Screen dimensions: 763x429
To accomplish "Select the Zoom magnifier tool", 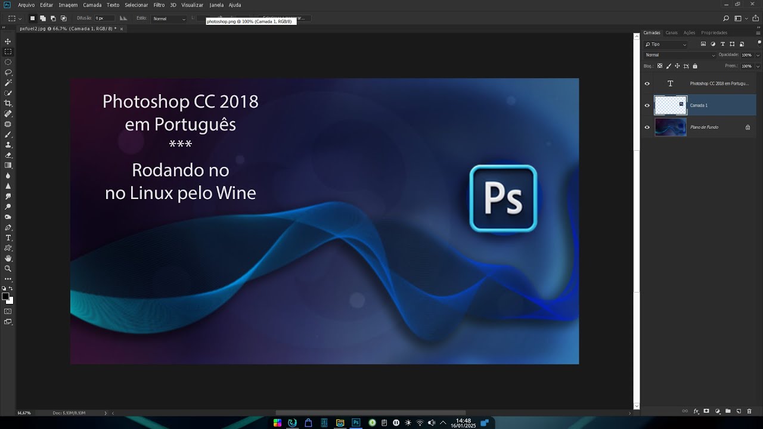I will [8, 269].
